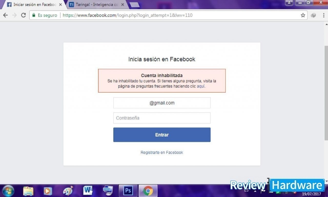Viewport: 328px width, 197px height.
Task: Open the file explorer folder taskbar icon
Action: click(28, 191)
